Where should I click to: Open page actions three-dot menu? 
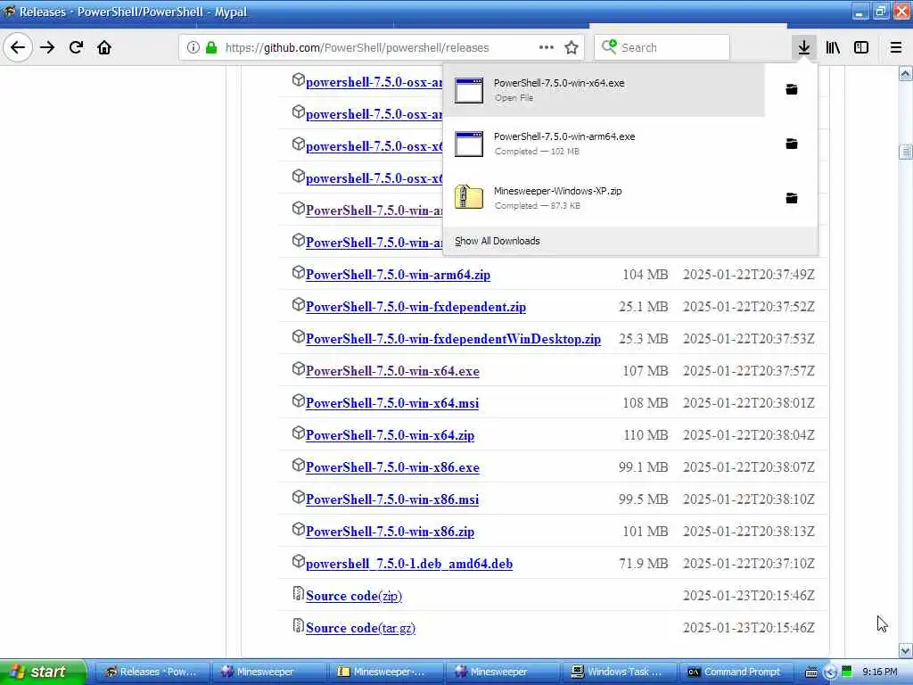pos(547,48)
